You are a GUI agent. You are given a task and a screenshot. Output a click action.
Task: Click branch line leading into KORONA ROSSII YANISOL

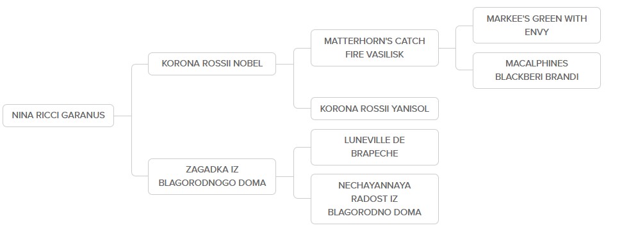(302, 108)
